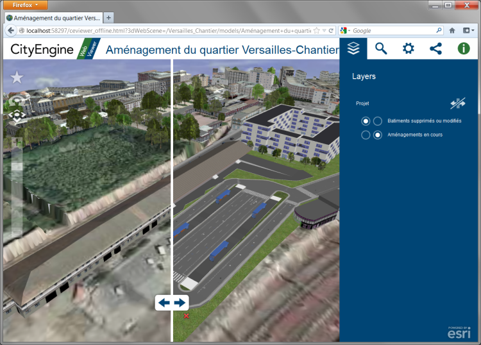The image size is (481, 345).
Task: Click the search magnifier in Google box
Action: click(439, 30)
